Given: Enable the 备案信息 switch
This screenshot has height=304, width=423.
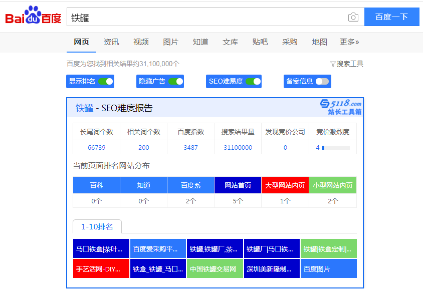Looking at the screenshot, I should (322, 82).
